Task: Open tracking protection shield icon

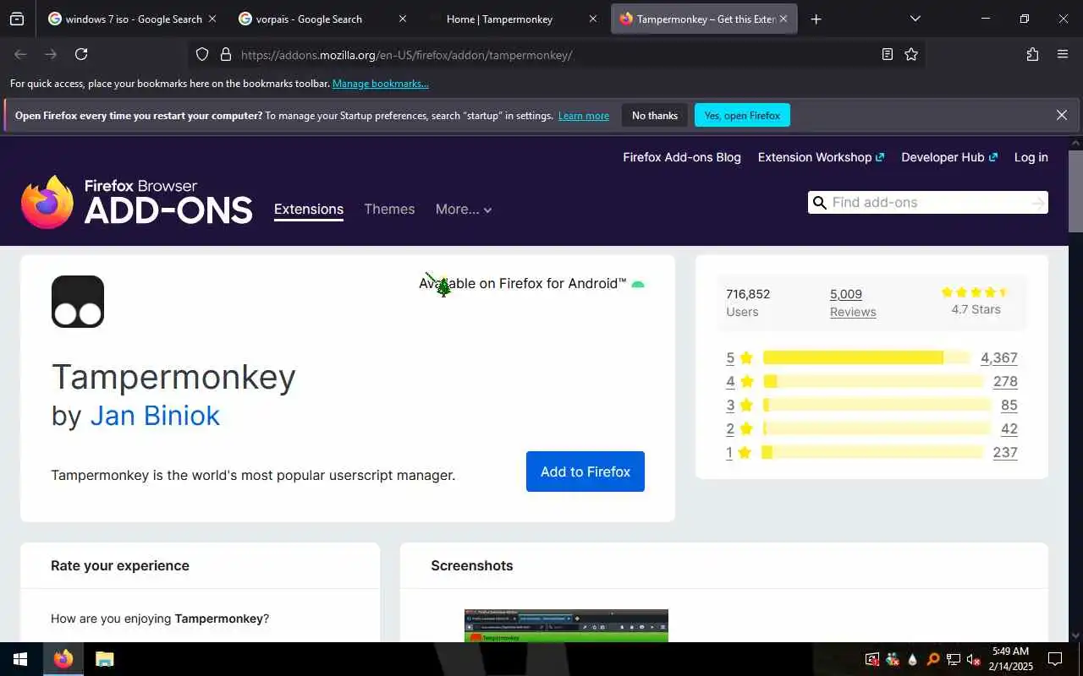Action: (202, 55)
